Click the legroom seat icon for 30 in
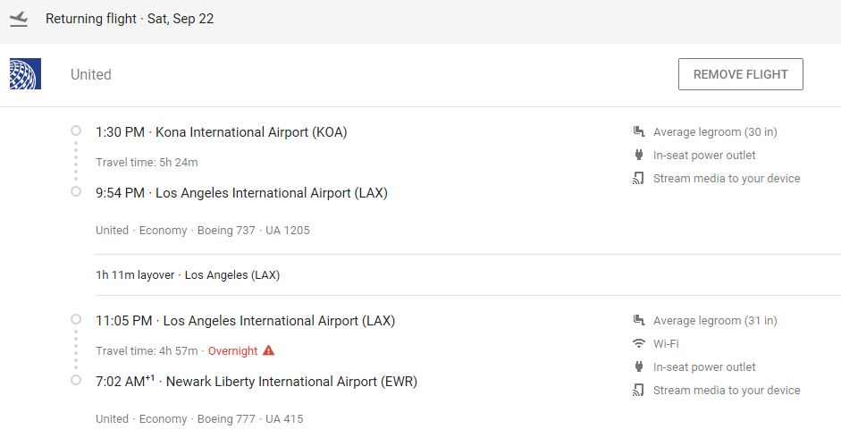 click(638, 132)
